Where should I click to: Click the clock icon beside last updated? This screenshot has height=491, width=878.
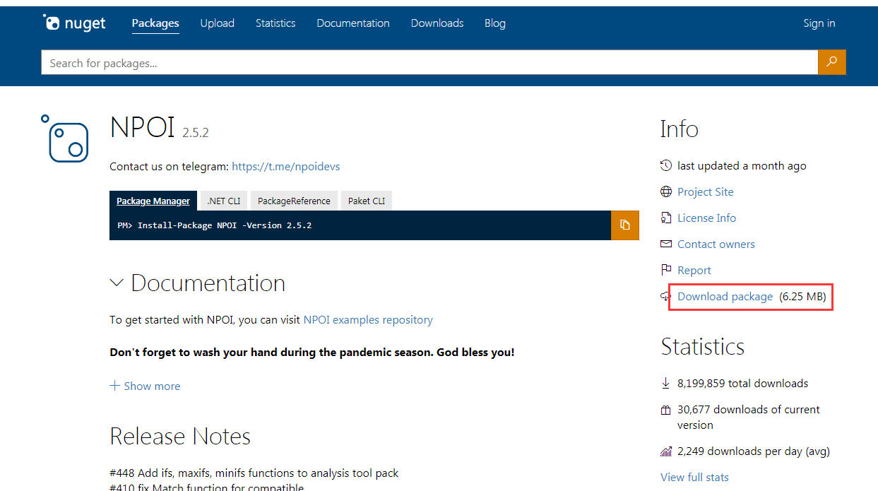click(x=665, y=165)
